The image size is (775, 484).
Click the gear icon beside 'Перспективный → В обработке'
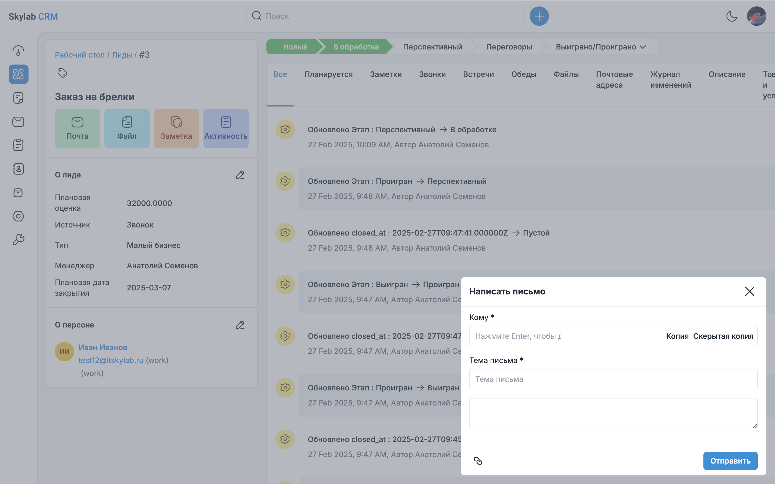coord(285,129)
